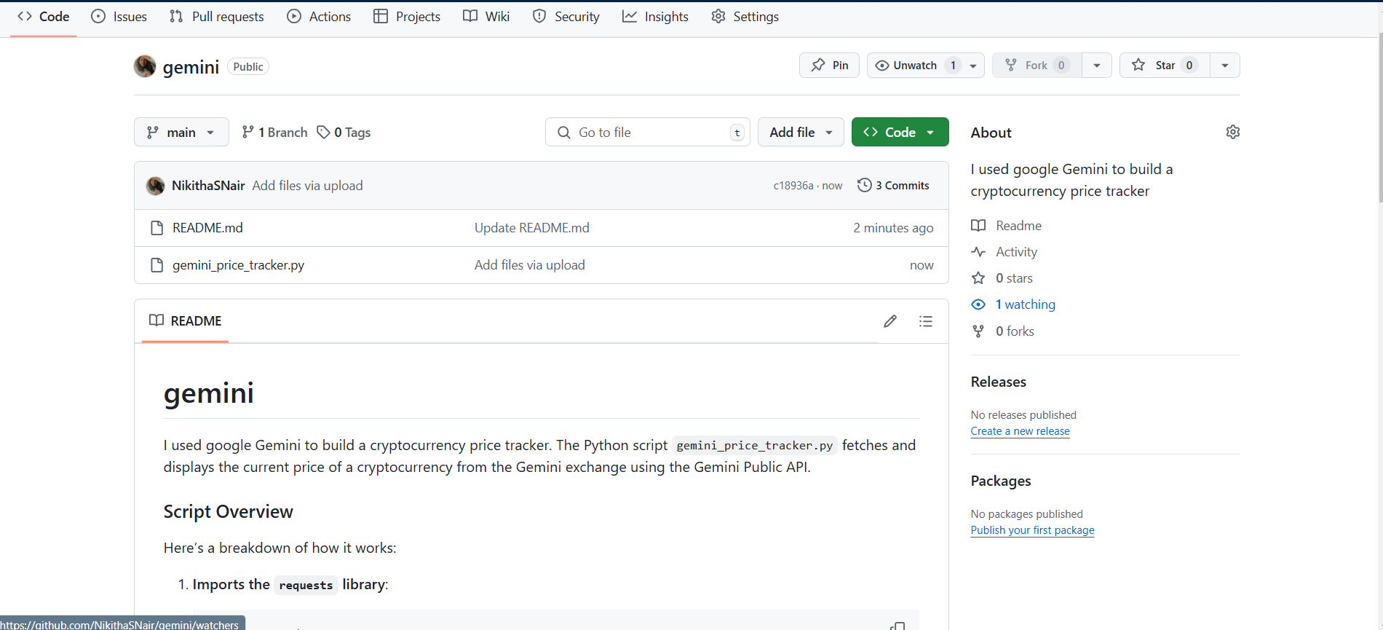This screenshot has width=1383, height=630.
Task: View the 1 watching link
Action: (1013, 304)
